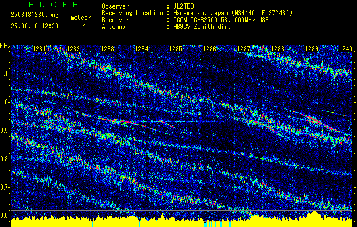The width and height of the screenshot is (357, 227).
Task: Click the Observer value JL2TBB
Action: (183, 6)
